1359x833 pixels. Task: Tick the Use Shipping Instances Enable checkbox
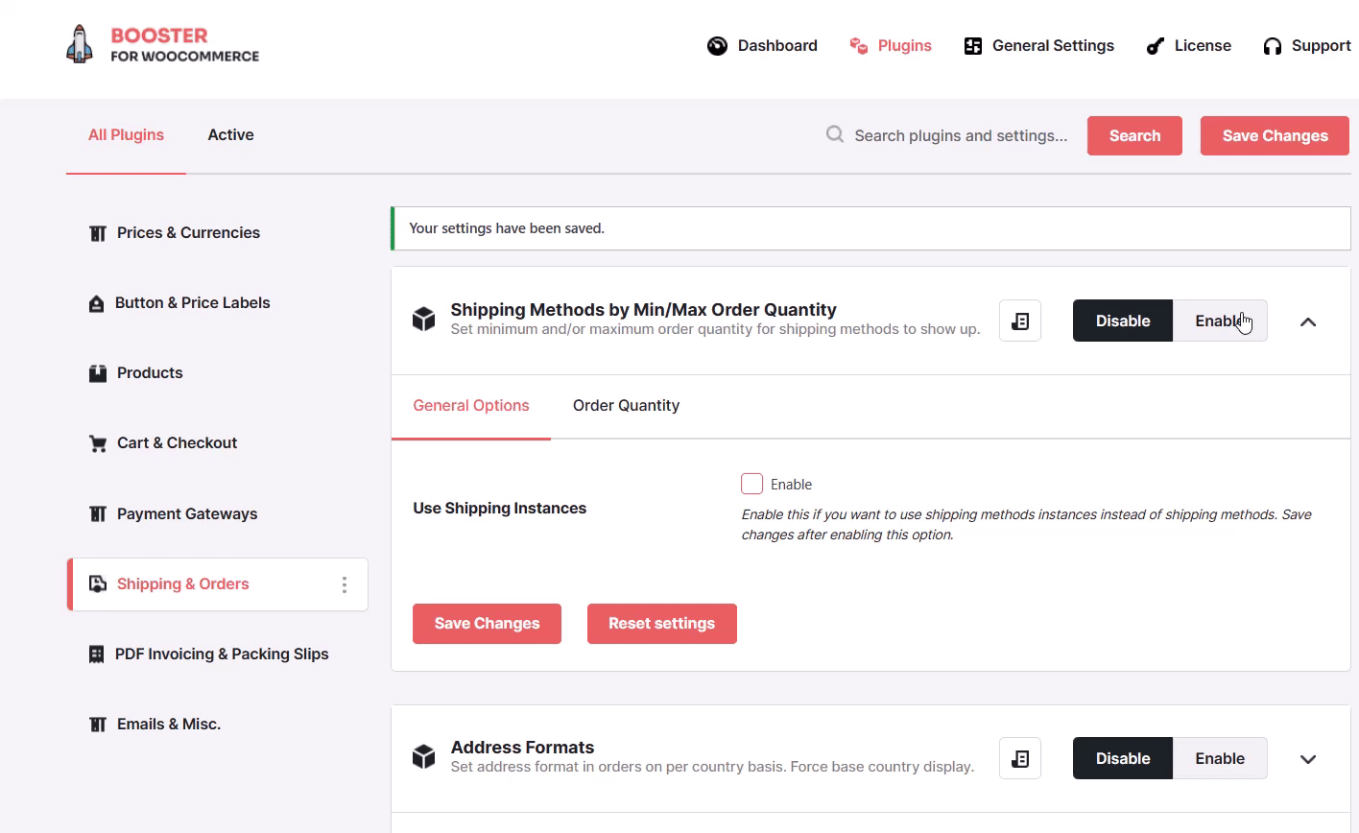pos(752,484)
